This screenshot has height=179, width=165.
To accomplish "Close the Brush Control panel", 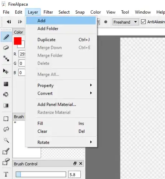I will point(81,164).
